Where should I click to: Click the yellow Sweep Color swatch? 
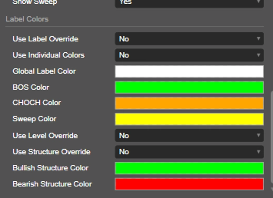click(189, 119)
